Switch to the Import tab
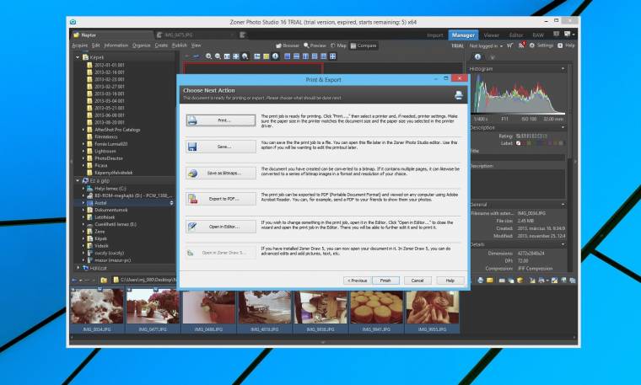641x385 pixels. pyautogui.click(x=435, y=35)
